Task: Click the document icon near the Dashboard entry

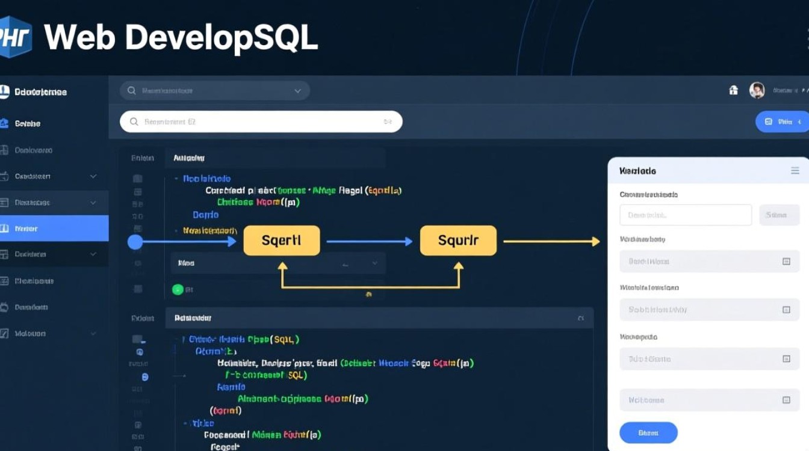Action: tap(7, 150)
